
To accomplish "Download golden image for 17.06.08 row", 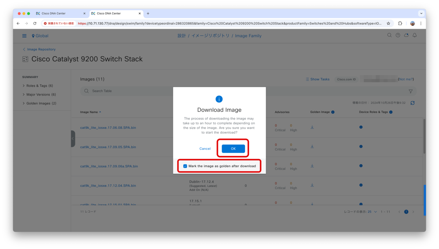I will click(x=312, y=127).
